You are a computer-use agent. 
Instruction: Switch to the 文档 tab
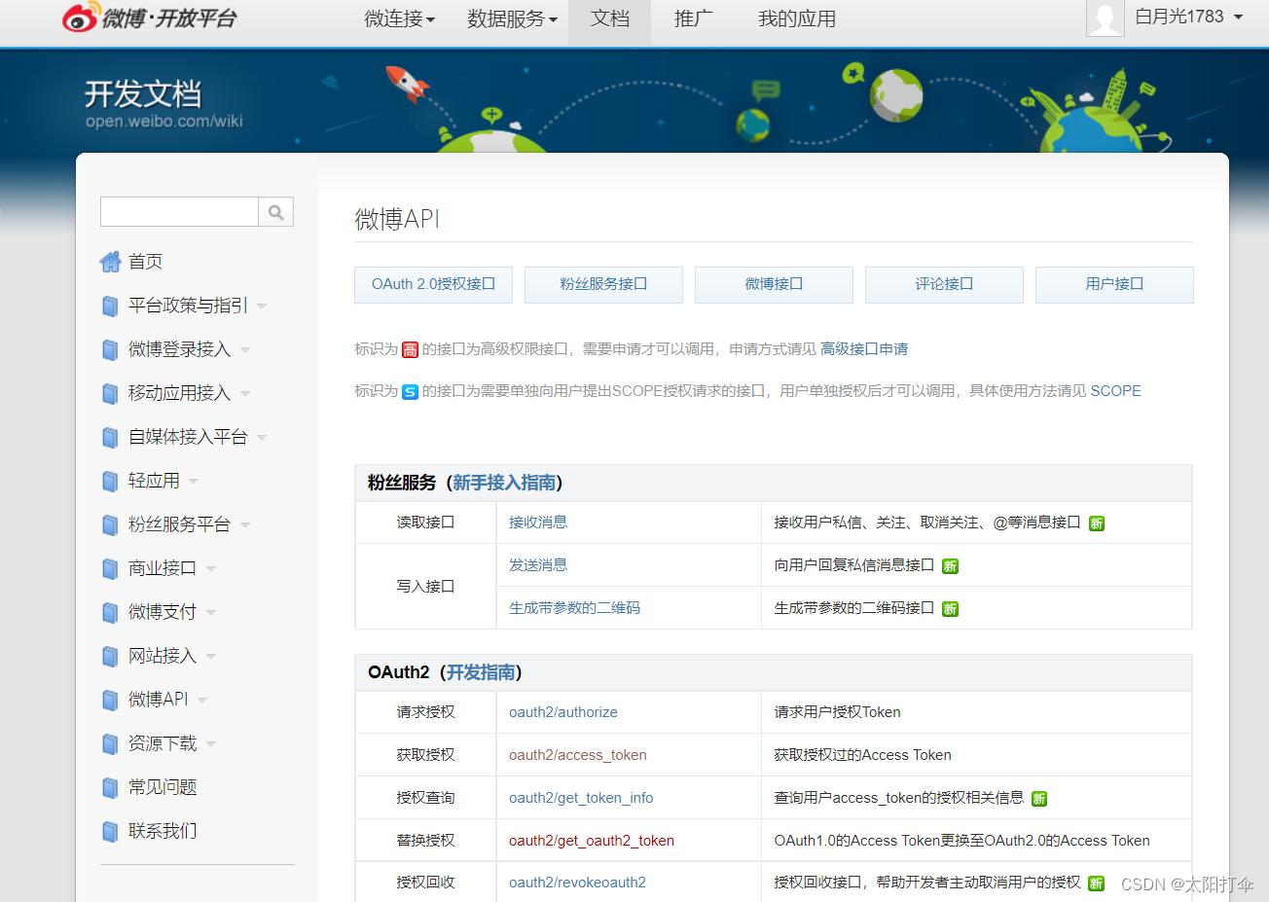tap(609, 18)
